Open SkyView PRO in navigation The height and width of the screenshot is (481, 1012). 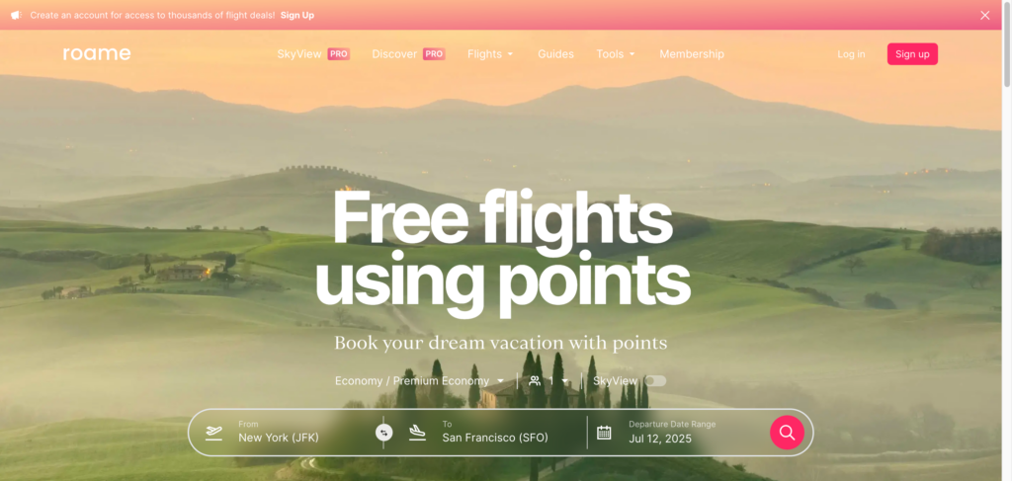[x=313, y=54]
